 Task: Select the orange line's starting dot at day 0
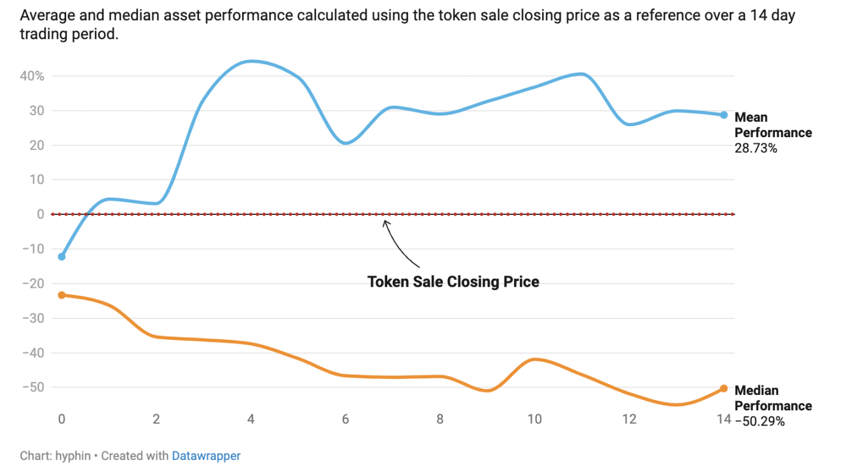pos(61,295)
